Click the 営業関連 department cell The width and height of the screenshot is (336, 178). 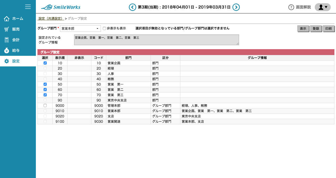(x=129, y=121)
